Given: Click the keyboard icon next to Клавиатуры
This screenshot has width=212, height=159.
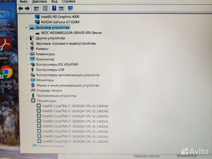Looking at the screenshot, I should [x=32, y=54].
